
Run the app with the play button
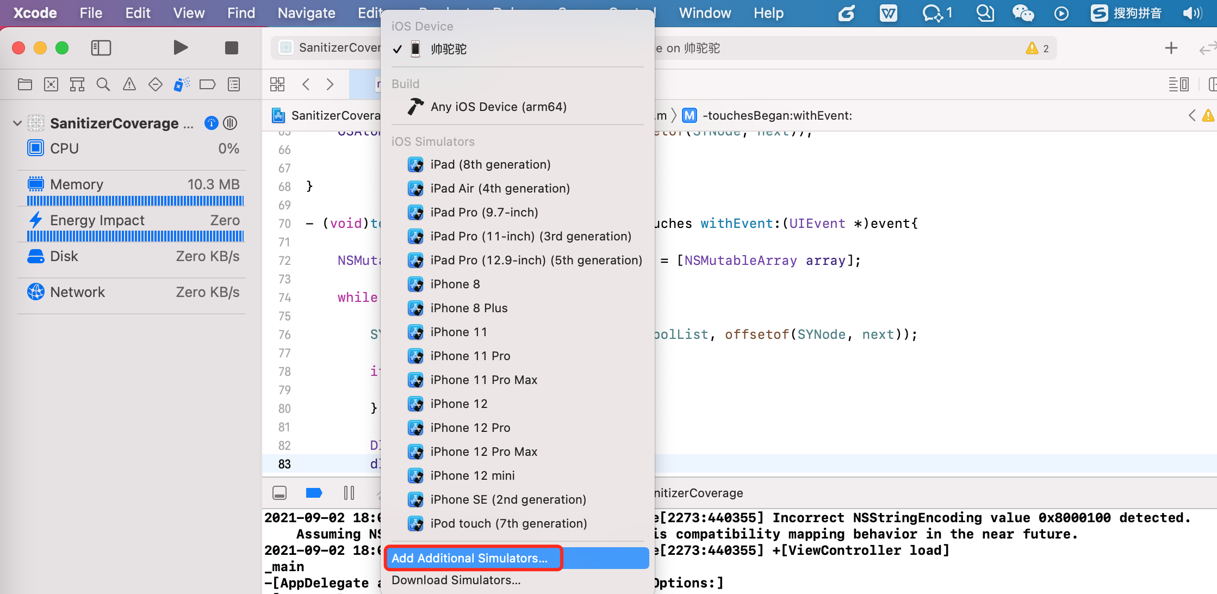click(181, 48)
